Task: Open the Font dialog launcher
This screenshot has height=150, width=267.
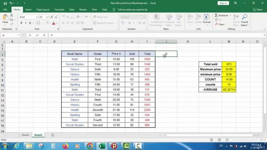Action: coord(58,29)
